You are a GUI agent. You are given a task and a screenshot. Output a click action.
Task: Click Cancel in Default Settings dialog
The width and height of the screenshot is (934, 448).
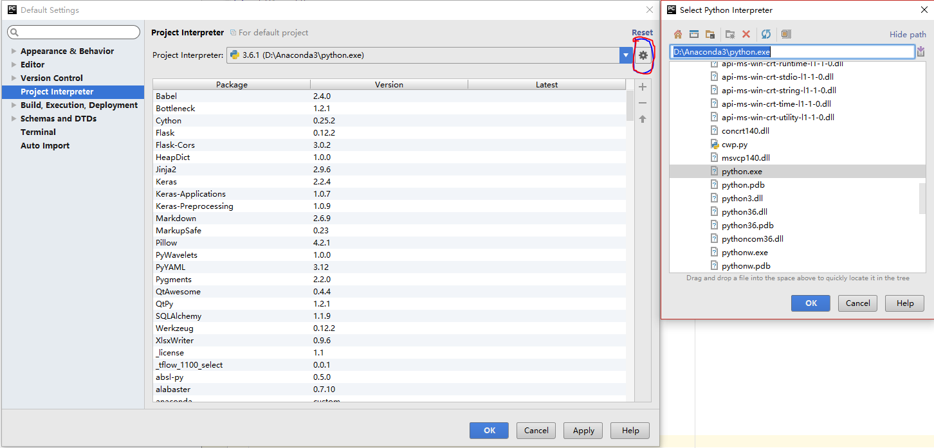536,431
